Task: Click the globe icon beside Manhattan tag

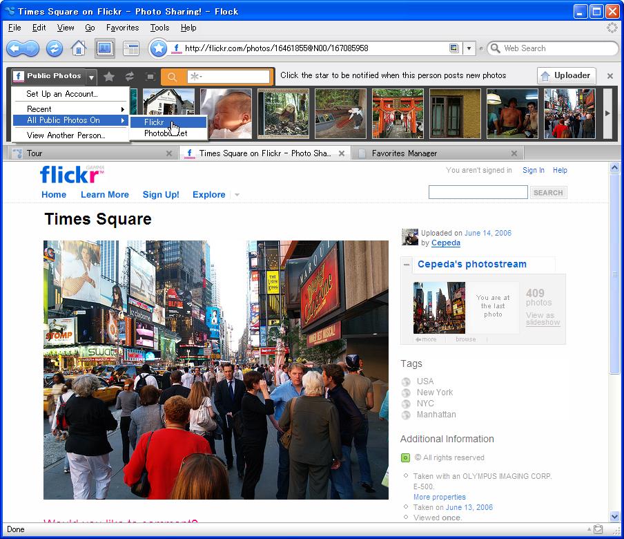Action: [x=406, y=415]
